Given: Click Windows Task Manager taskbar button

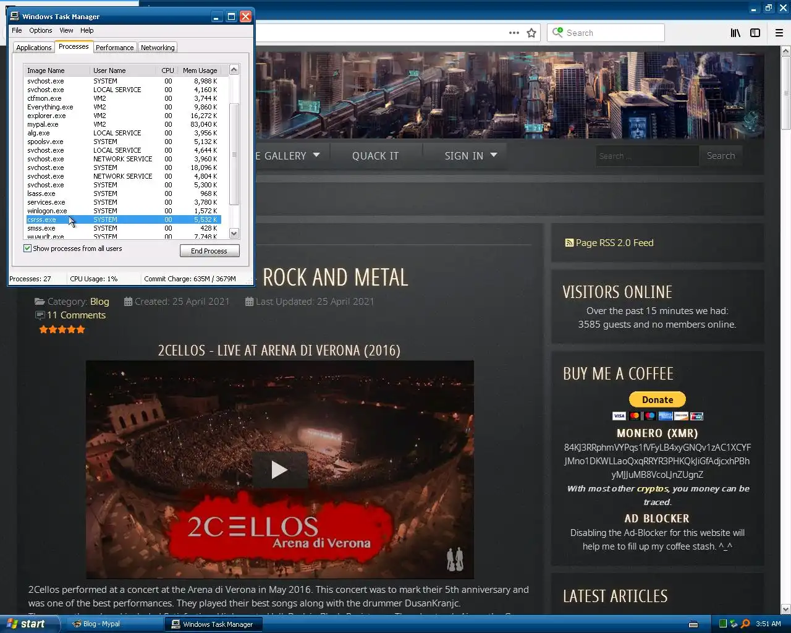Looking at the screenshot, I should coord(213,624).
